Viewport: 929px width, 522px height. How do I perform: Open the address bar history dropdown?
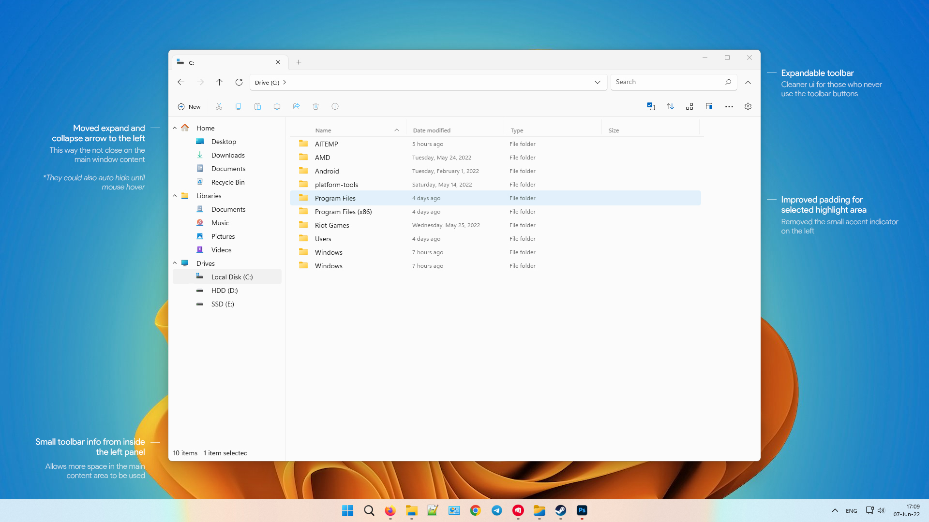tap(597, 82)
